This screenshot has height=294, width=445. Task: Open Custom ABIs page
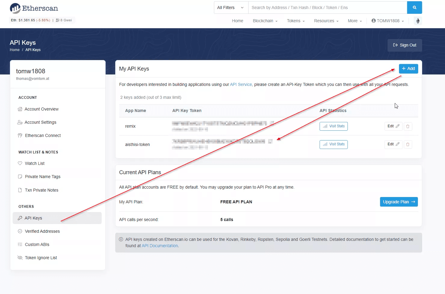coord(37,244)
